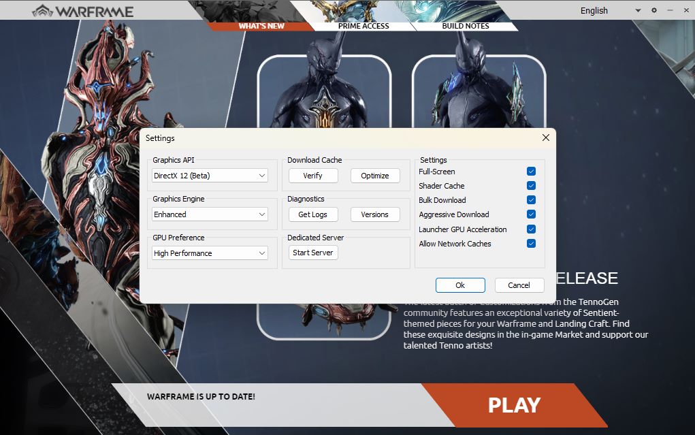Open the Build Notes tab
Viewport: 695px width, 435px height.
pyautogui.click(x=466, y=26)
